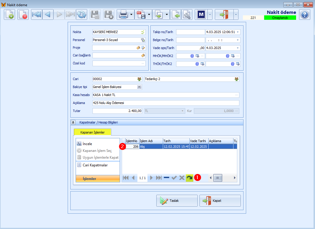Open the Vade tarih date dropdown
The image size is (315, 229).
click(238, 48)
